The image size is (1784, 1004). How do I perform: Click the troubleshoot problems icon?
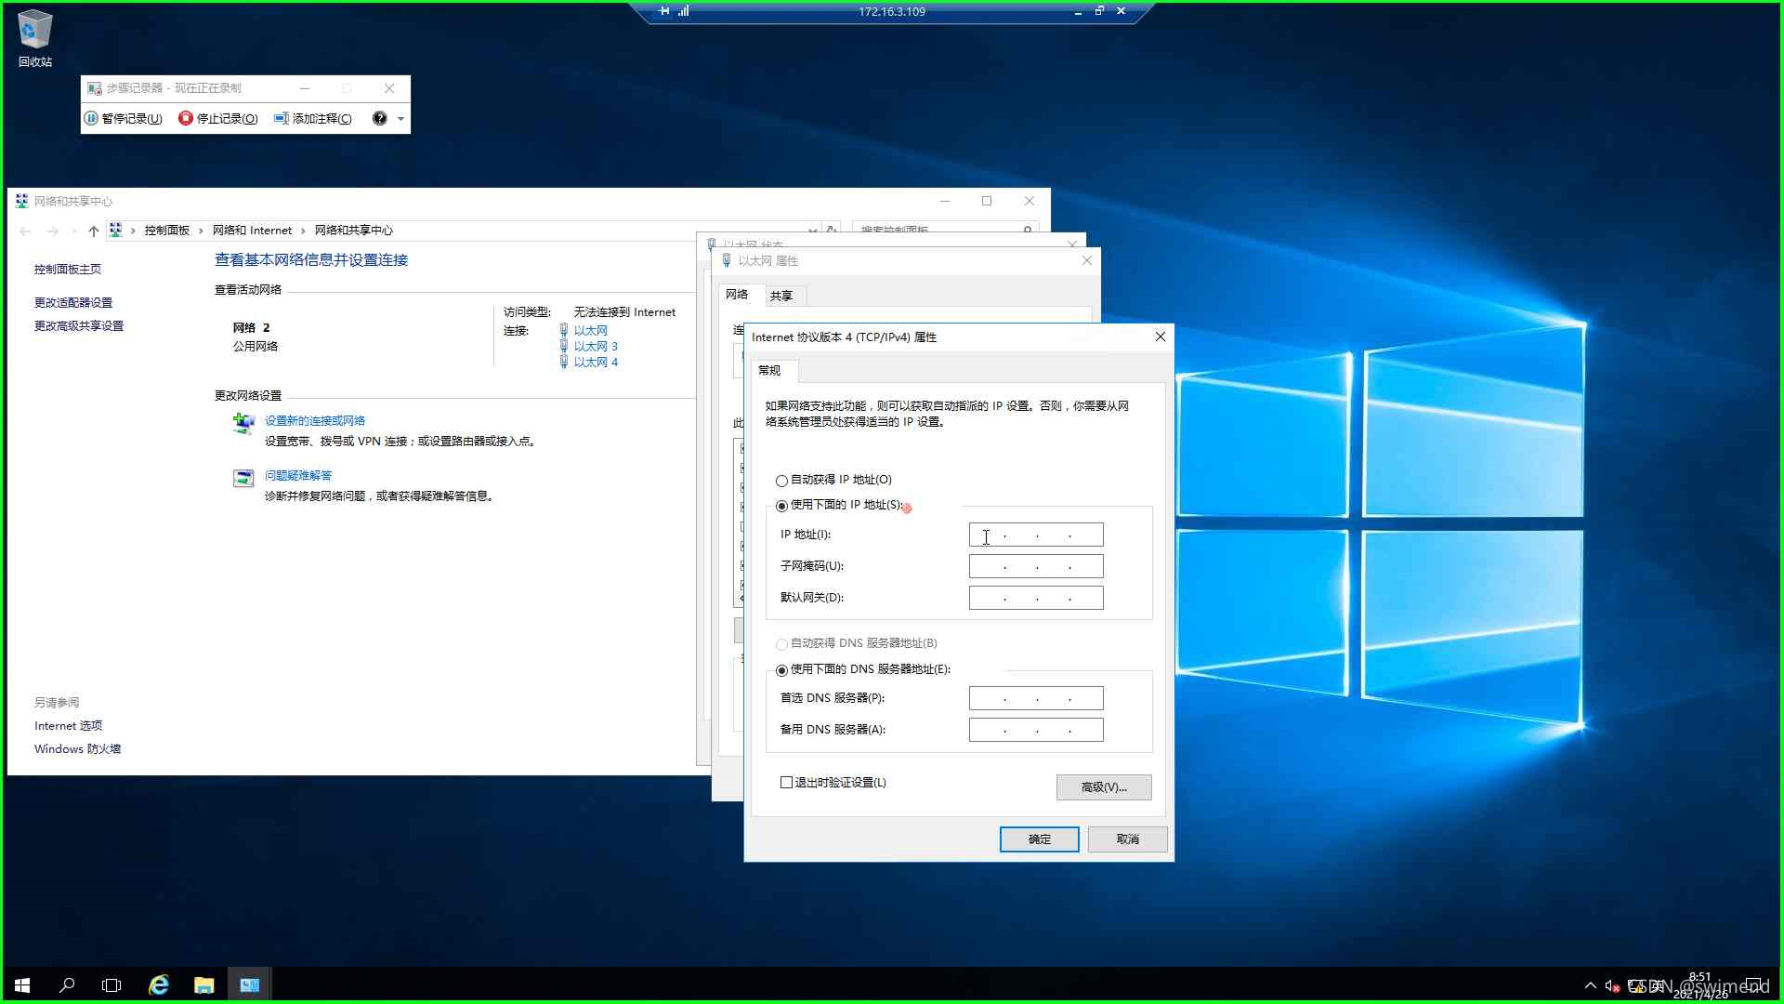tap(243, 478)
